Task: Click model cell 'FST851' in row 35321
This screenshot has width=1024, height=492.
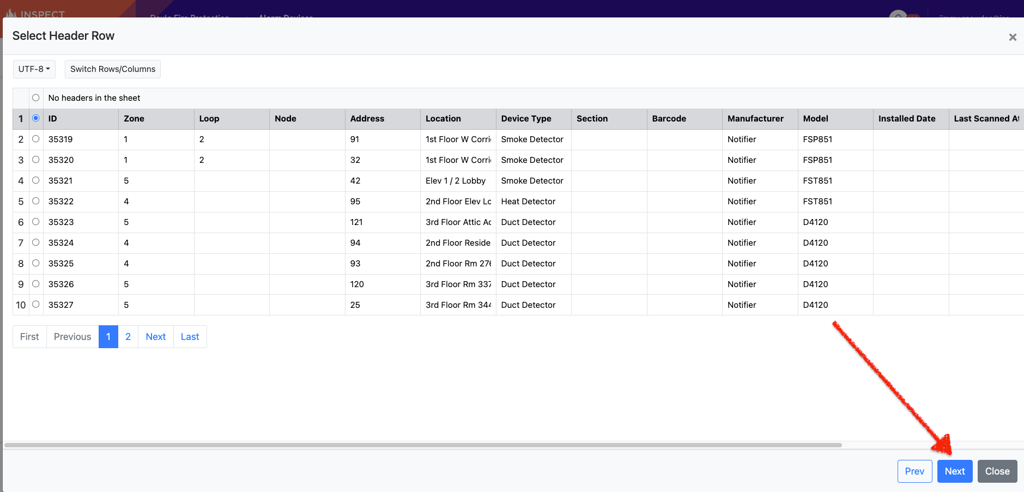Action: [835, 181]
